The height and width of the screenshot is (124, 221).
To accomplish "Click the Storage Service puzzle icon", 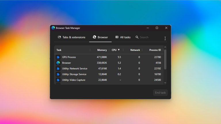I will point(58,74).
